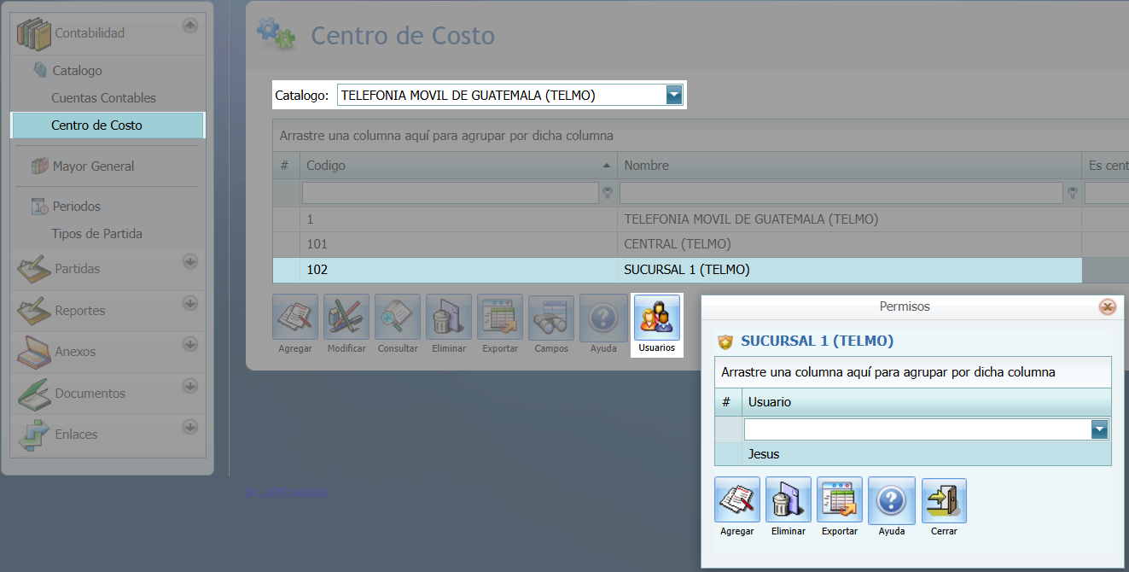The image size is (1129, 572).
Task: Open Ayuda help in Permisos dialog
Action: (x=891, y=500)
